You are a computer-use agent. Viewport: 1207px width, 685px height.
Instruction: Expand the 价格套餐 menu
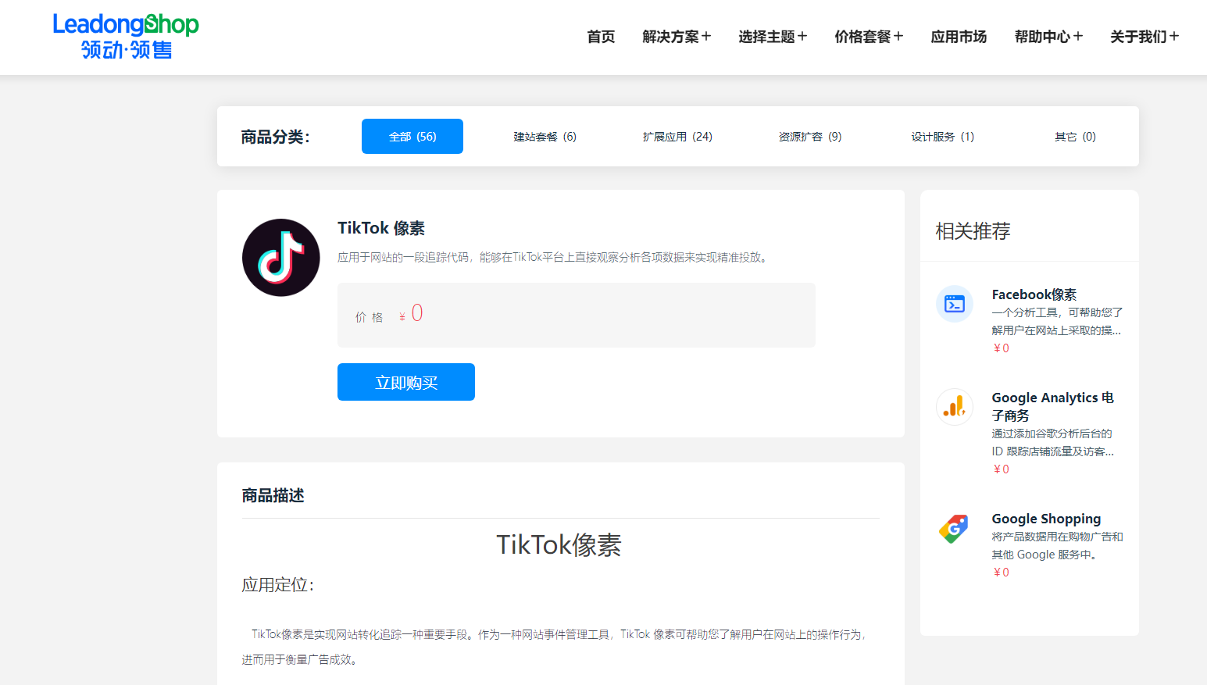pos(869,37)
